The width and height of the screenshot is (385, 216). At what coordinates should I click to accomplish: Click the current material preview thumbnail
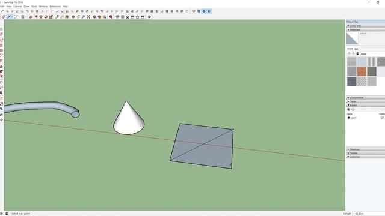point(353,38)
